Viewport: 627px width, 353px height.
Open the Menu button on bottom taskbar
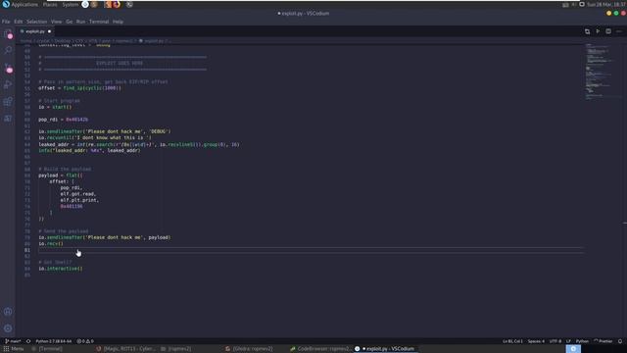click(x=14, y=349)
